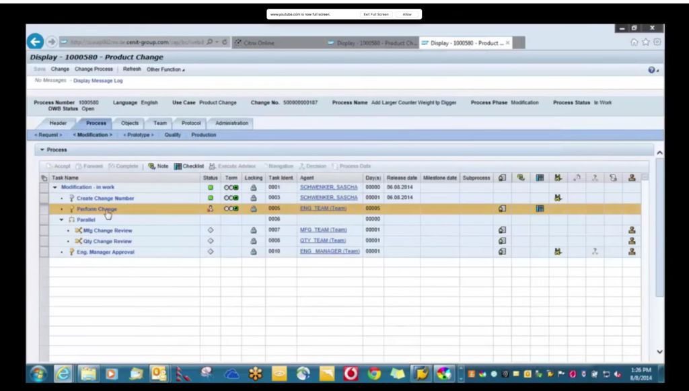Switch to the Objects tab

click(x=129, y=123)
